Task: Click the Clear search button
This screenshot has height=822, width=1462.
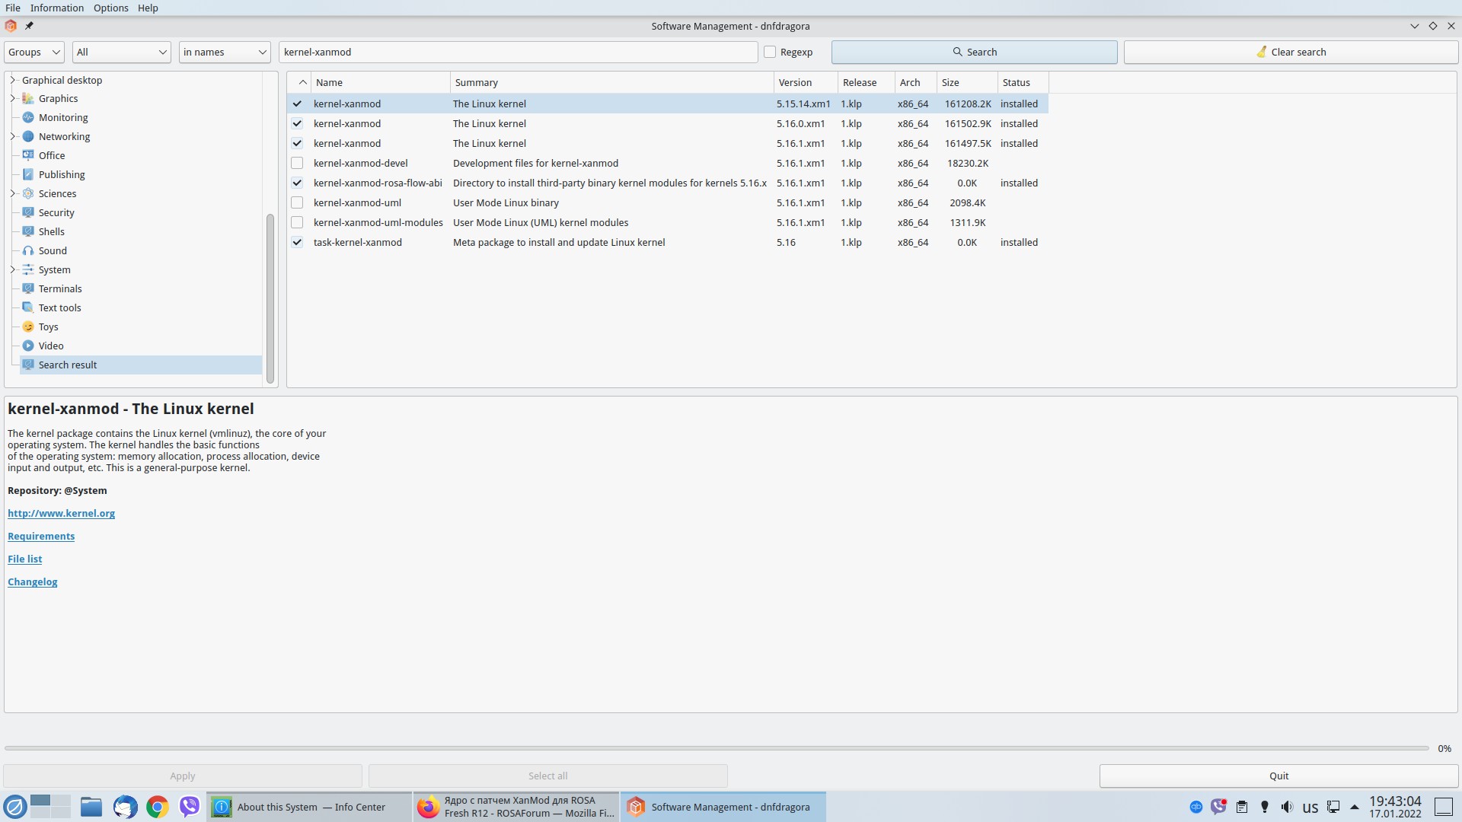Action: (1290, 53)
